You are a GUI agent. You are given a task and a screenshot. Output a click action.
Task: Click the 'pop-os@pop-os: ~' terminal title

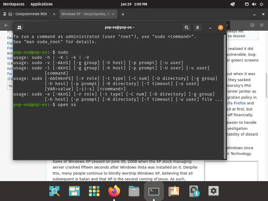click(120, 27)
